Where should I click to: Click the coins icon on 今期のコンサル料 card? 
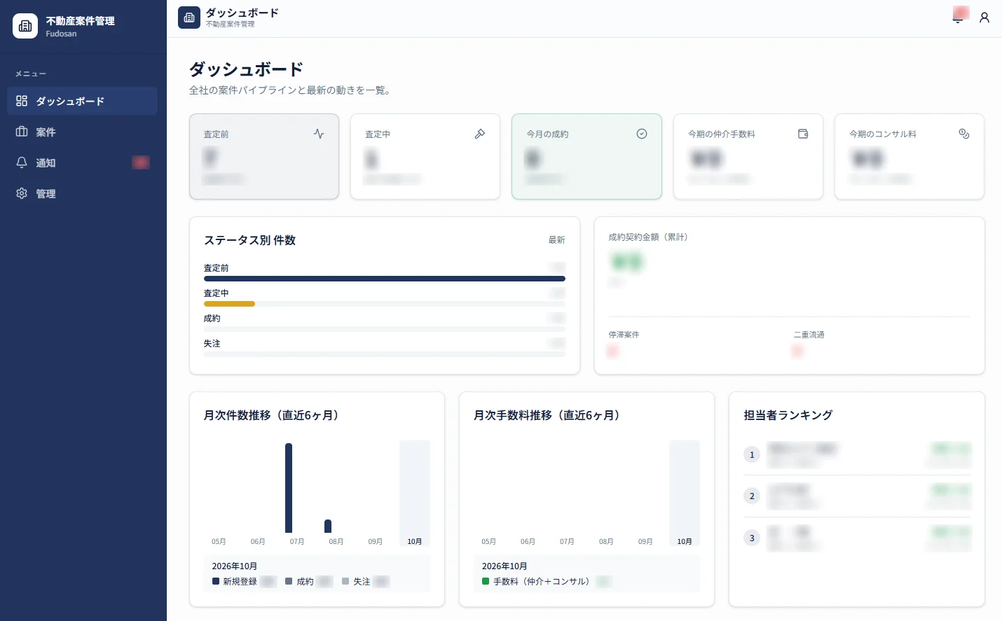964,134
